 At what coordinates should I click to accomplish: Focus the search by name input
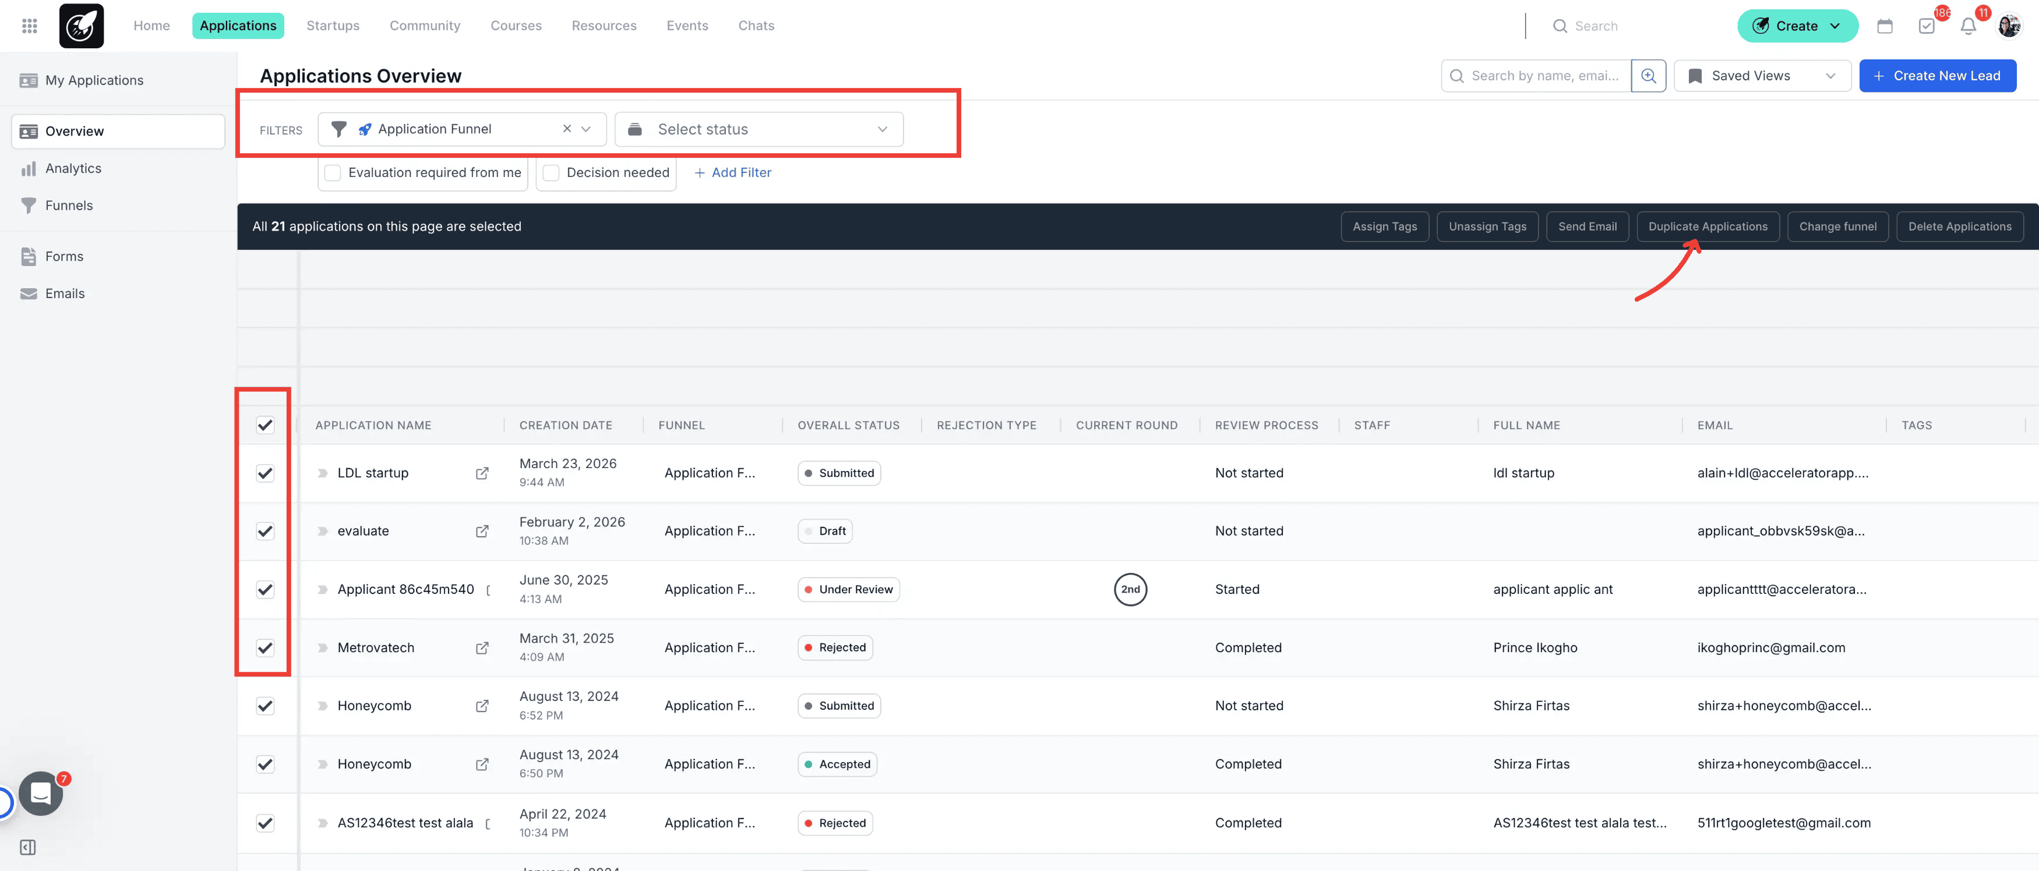pos(1543,76)
